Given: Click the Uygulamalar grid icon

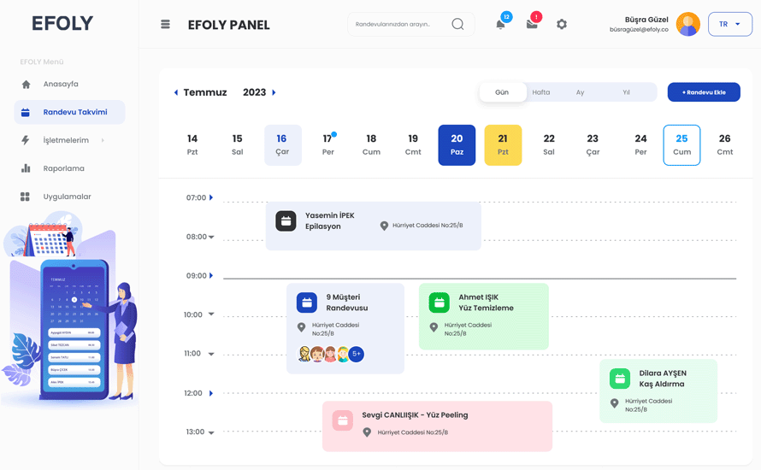Looking at the screenshot, I should coord(26,197).
